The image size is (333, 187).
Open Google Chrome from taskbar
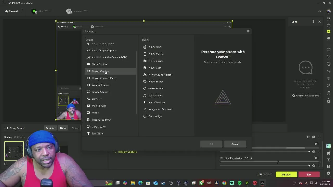coord(224,183)
